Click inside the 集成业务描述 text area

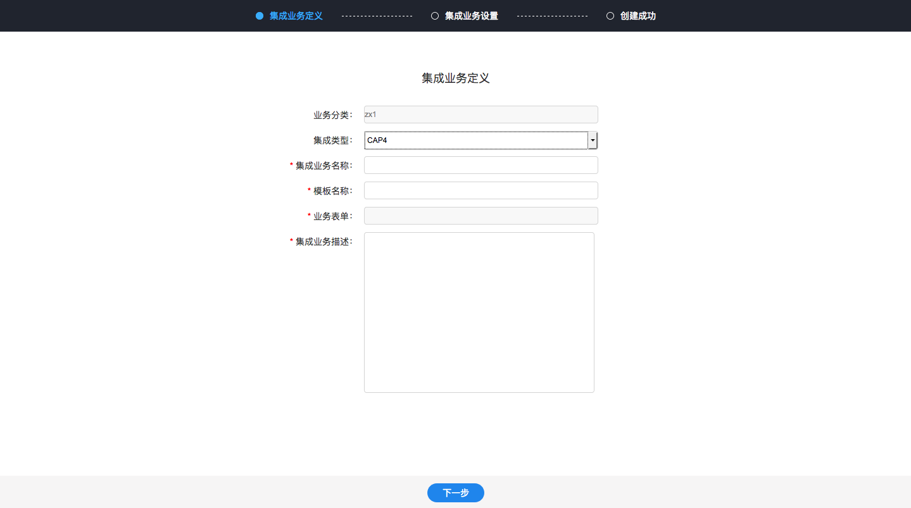(479, 313)
